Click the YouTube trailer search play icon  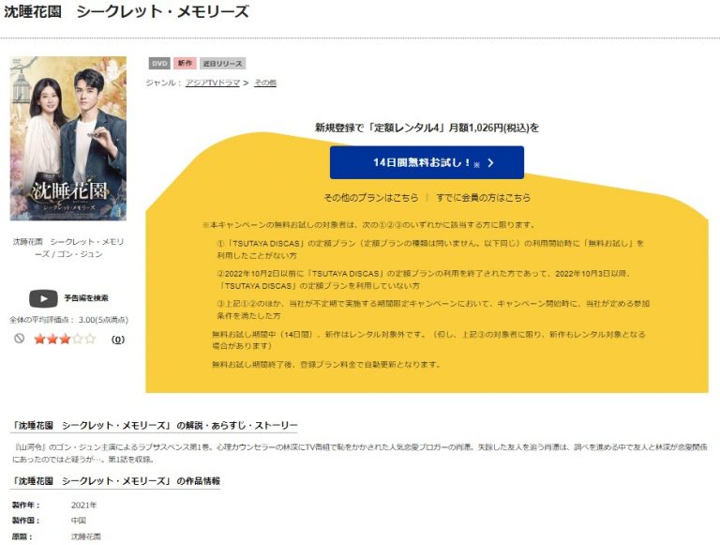coord(43,298)
